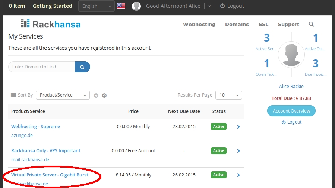Open the Sort By Product/Service dropdown
Viewport: 335px width, 188px height.
point(63,95)
